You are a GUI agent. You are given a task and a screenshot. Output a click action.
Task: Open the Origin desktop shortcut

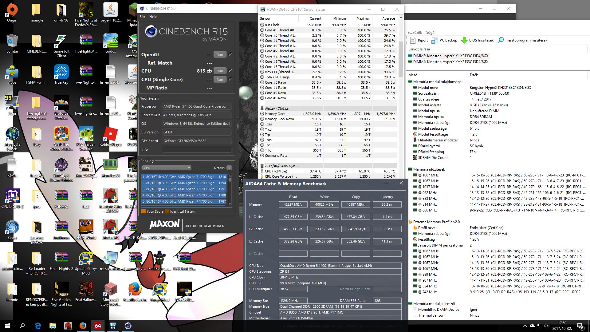tap(12, 12)
